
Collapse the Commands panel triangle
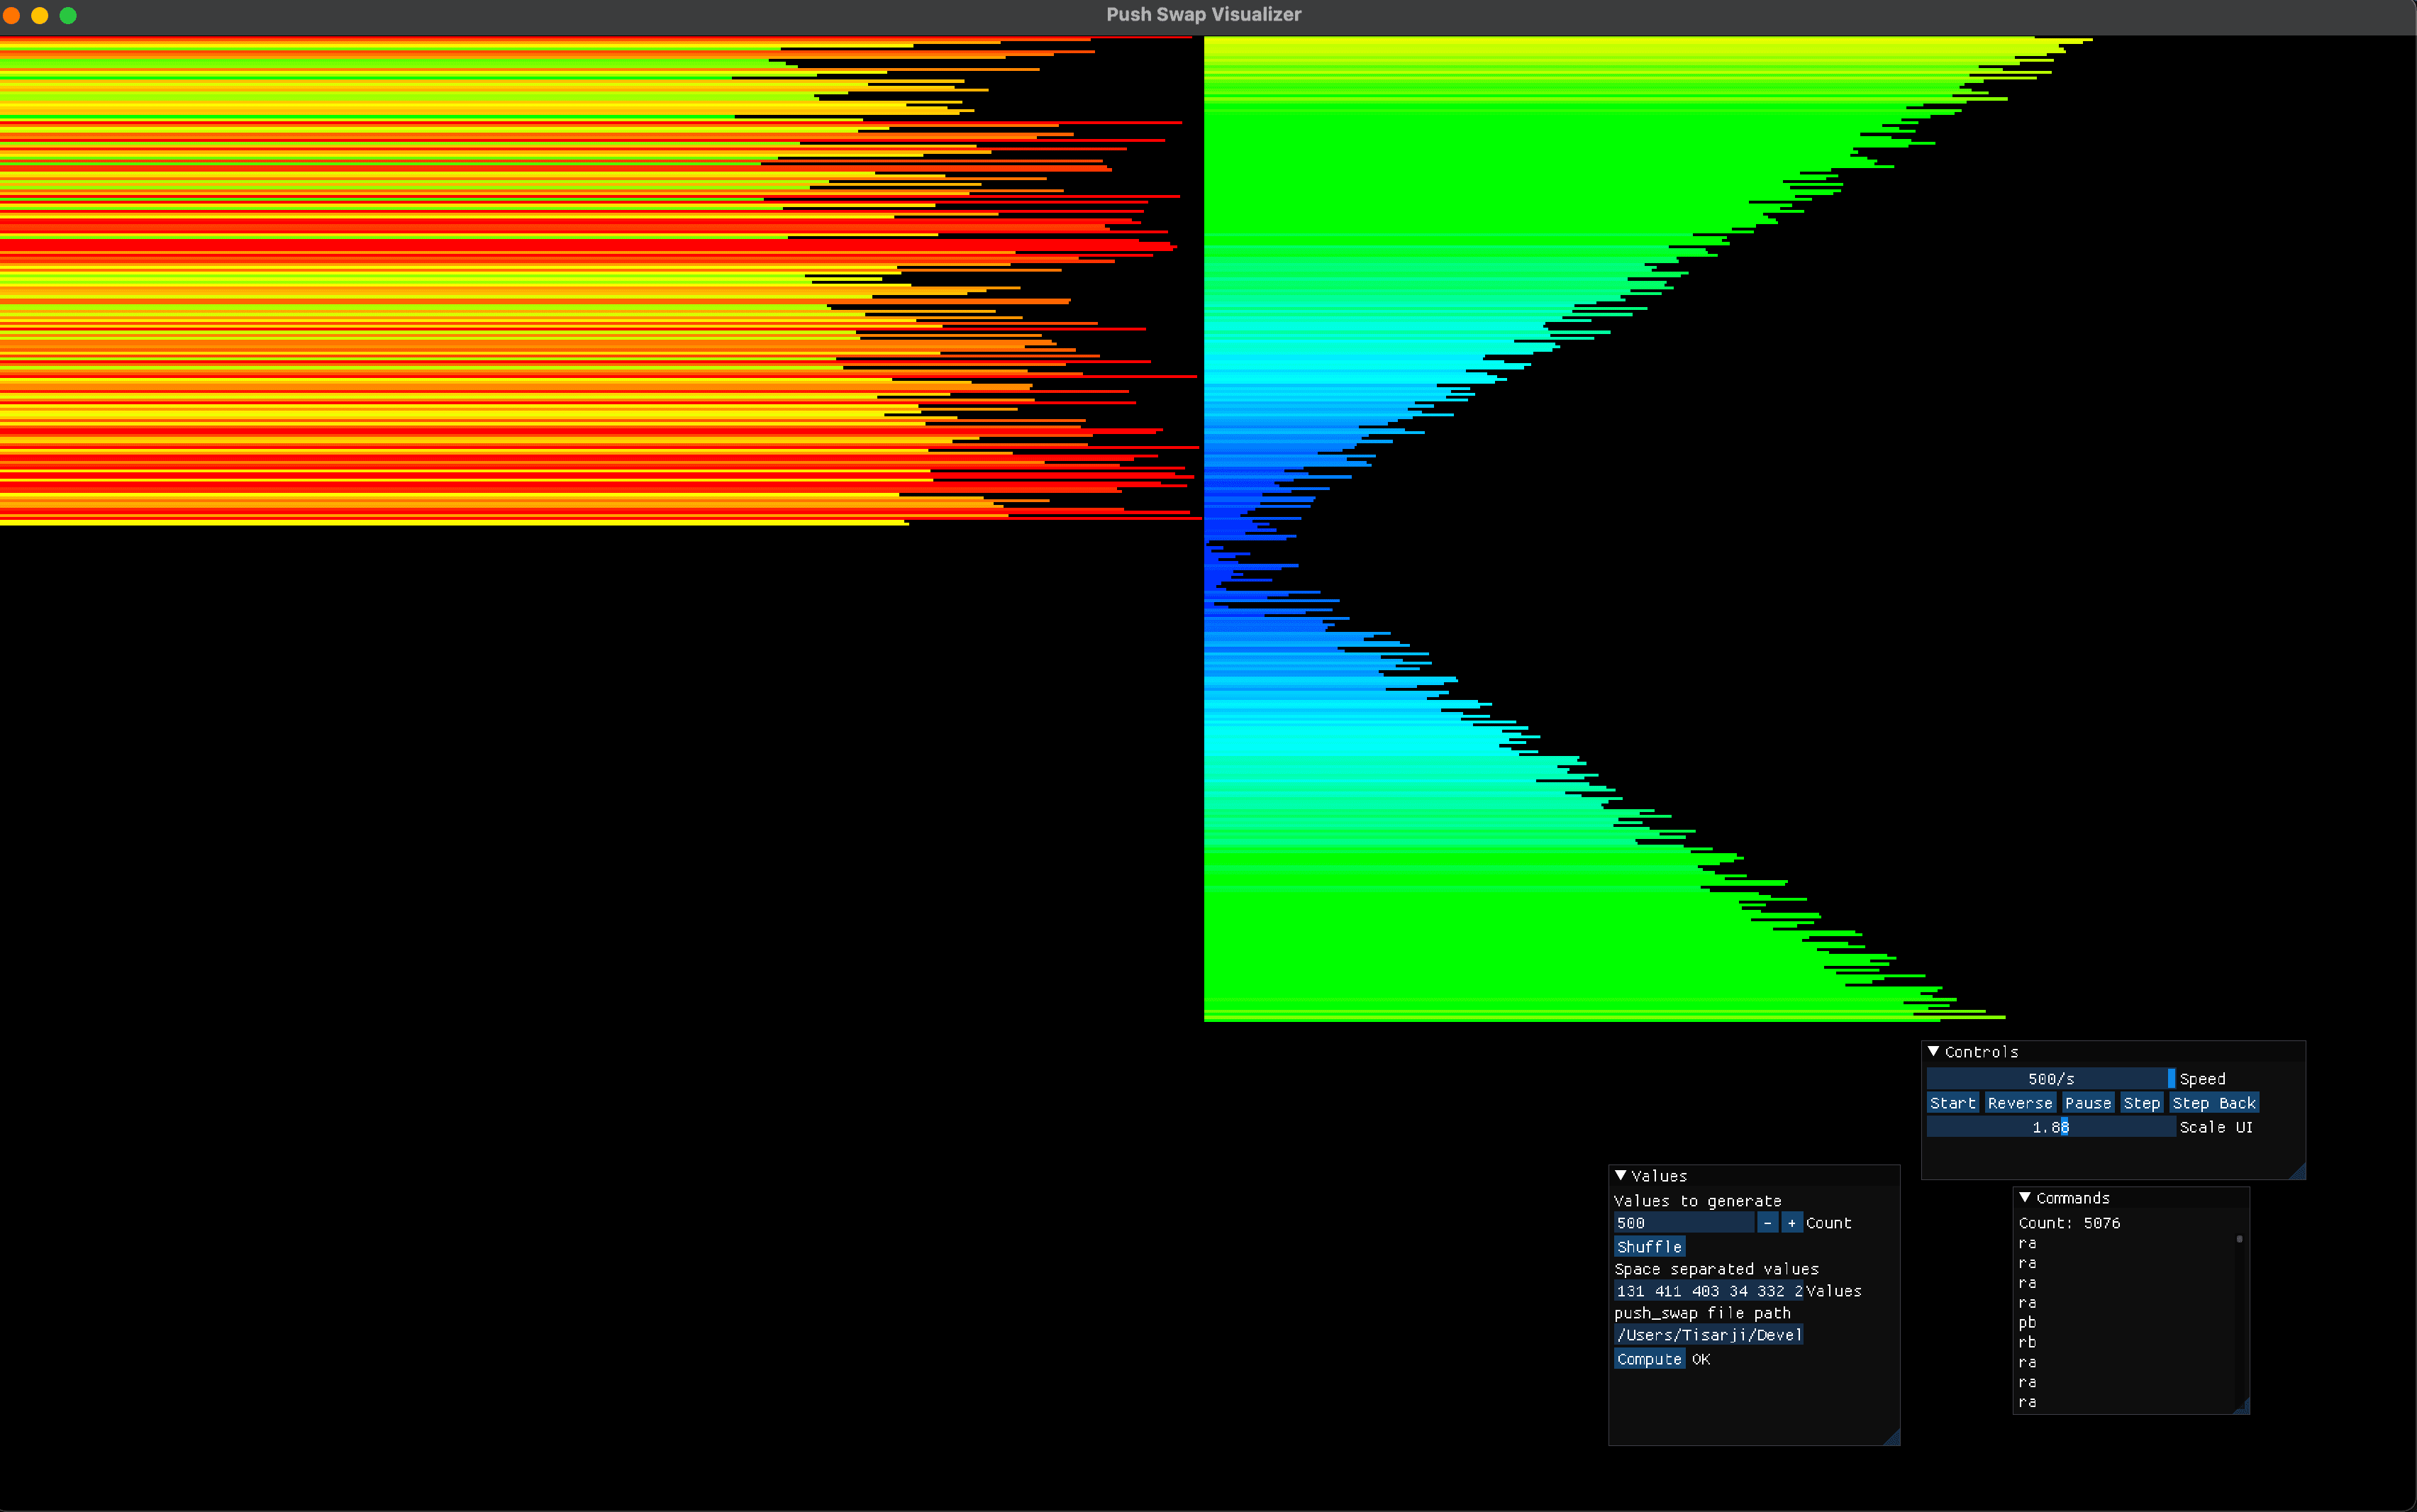tap(2025, 1197)
